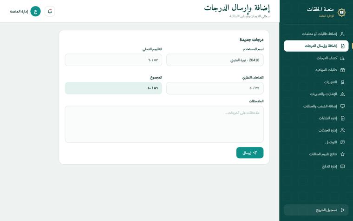Click the منصة الحلقات title text

coord(320,9)
